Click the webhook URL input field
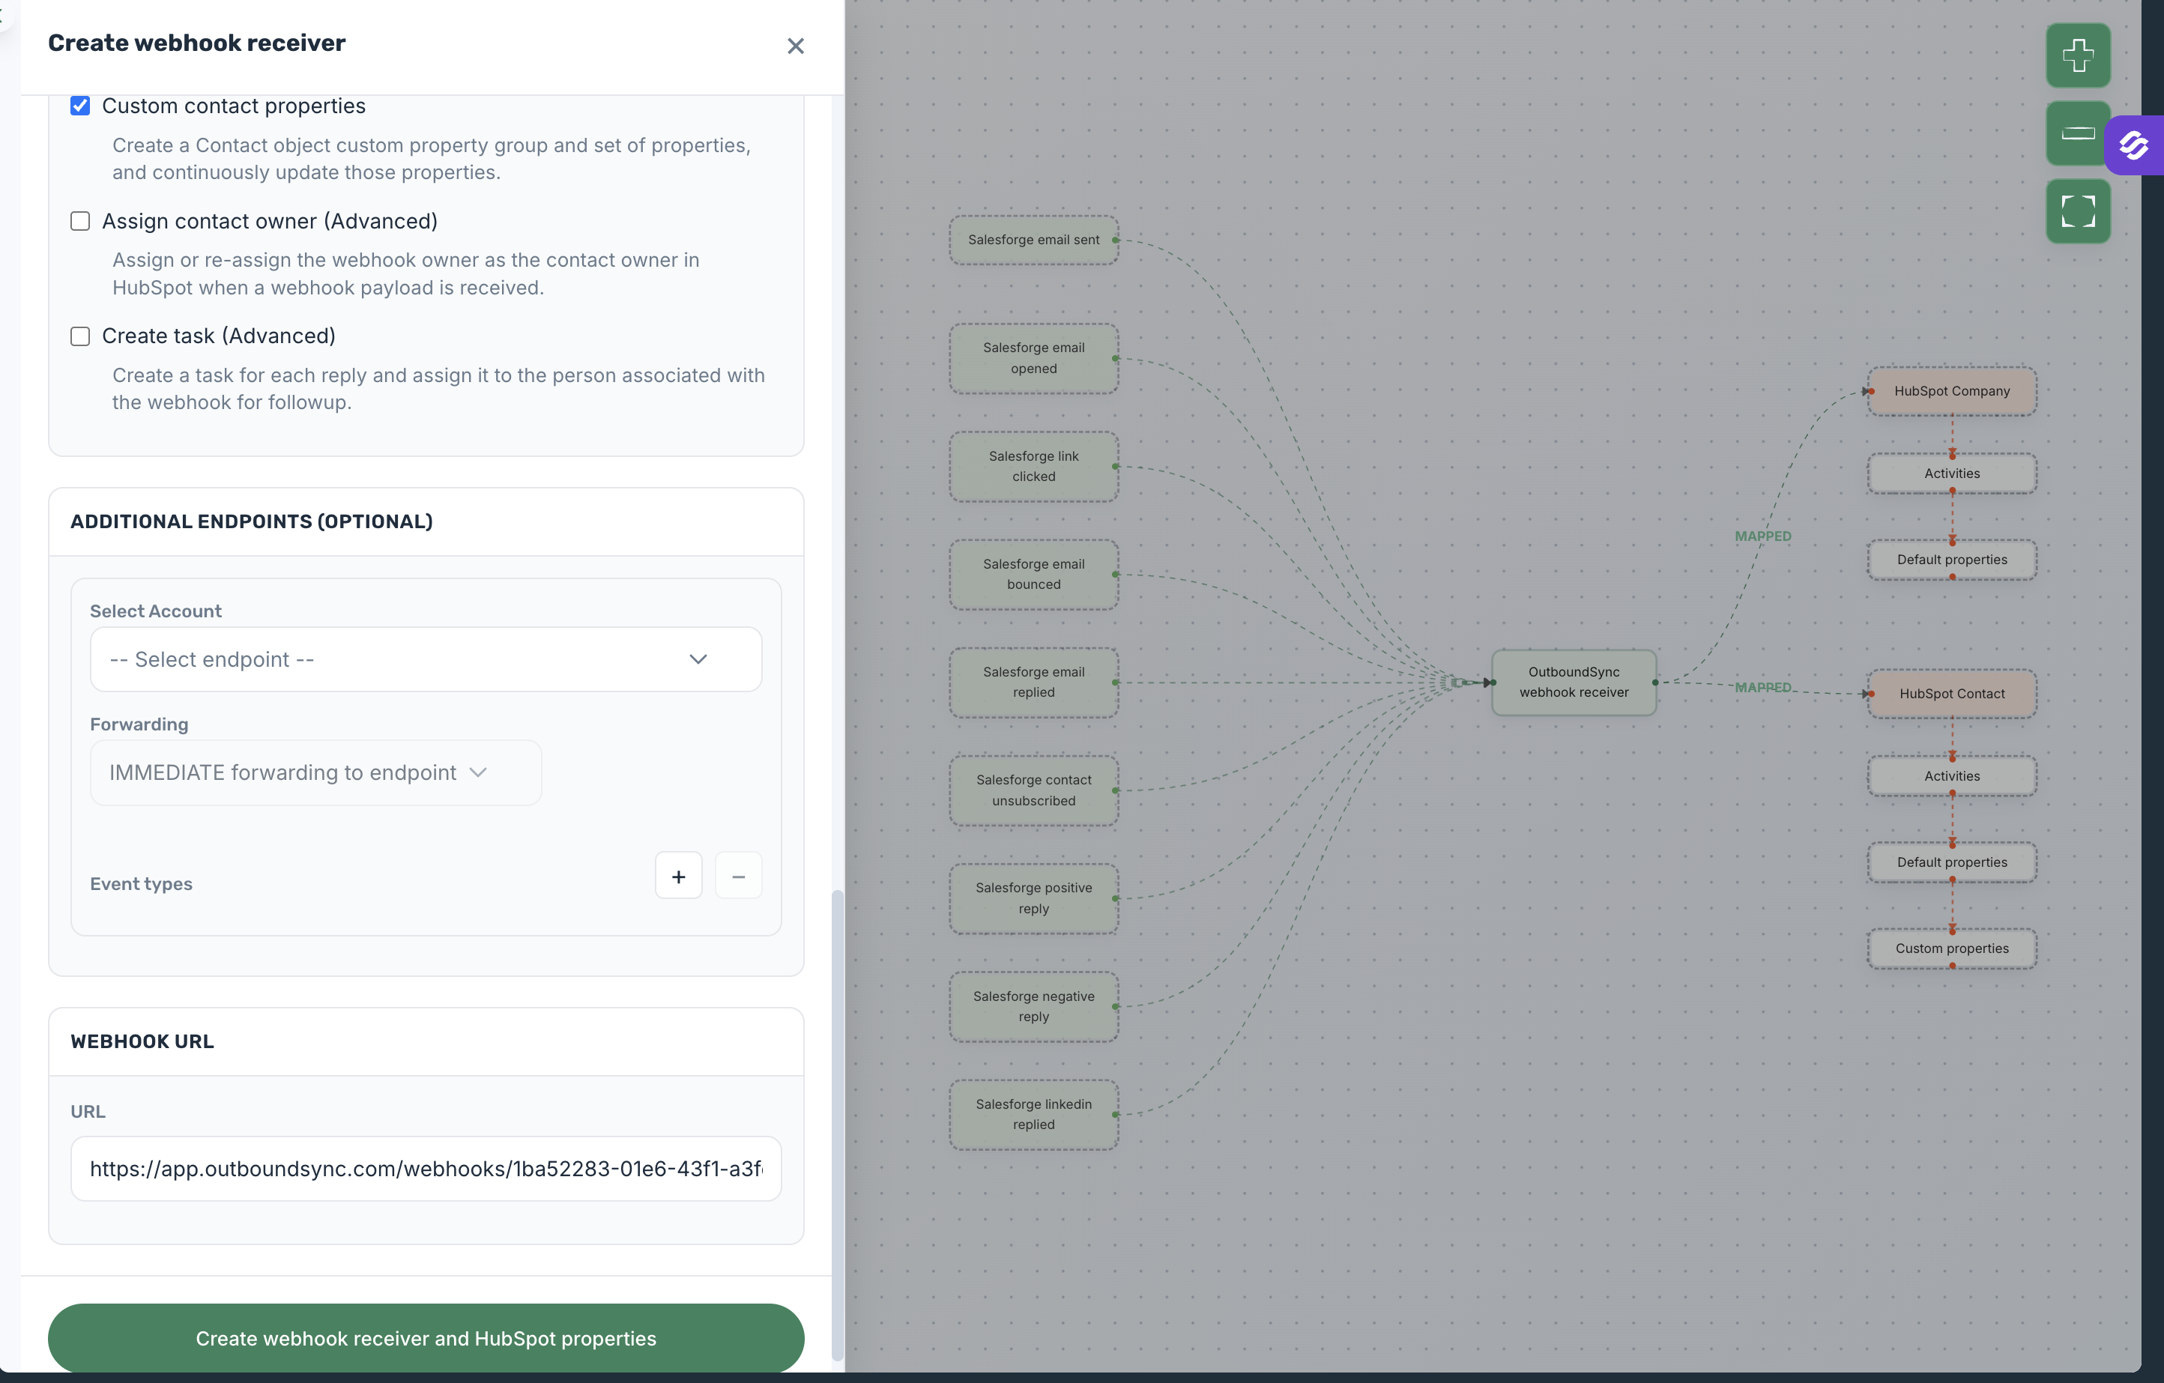The width and height of the screenshot is (2164, 1383). (425, 1168)
